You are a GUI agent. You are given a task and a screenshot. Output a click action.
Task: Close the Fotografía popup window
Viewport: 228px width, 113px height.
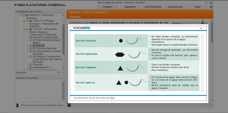(201, 29)
